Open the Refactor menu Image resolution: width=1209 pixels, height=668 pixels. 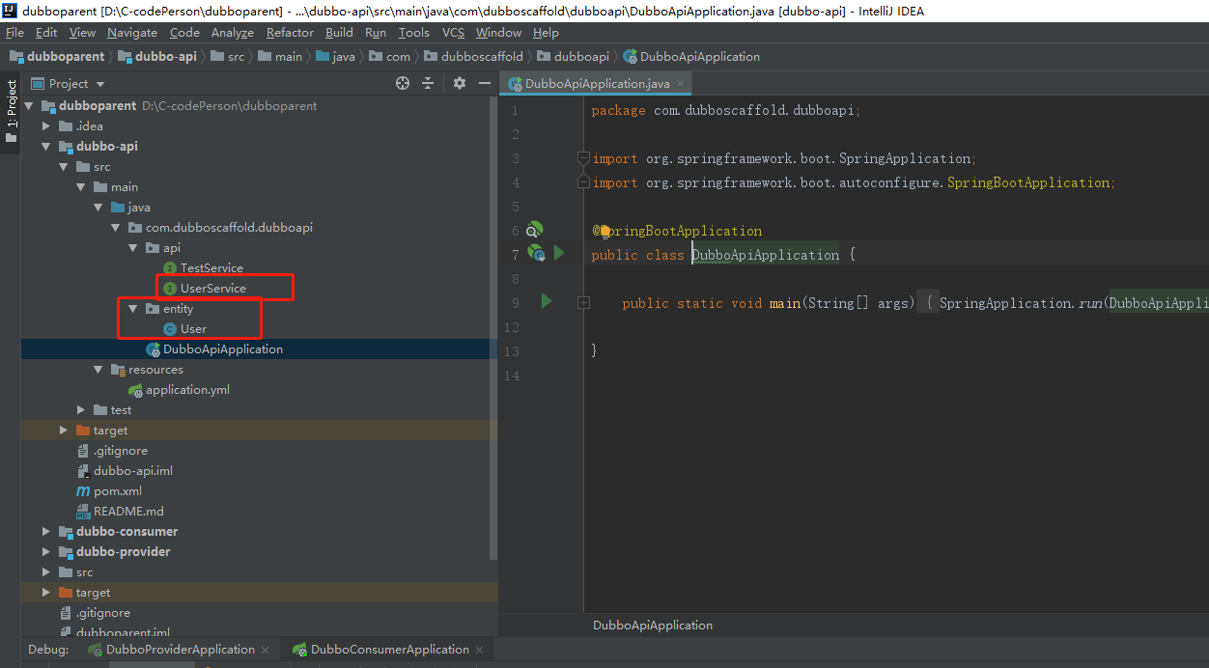290,32
